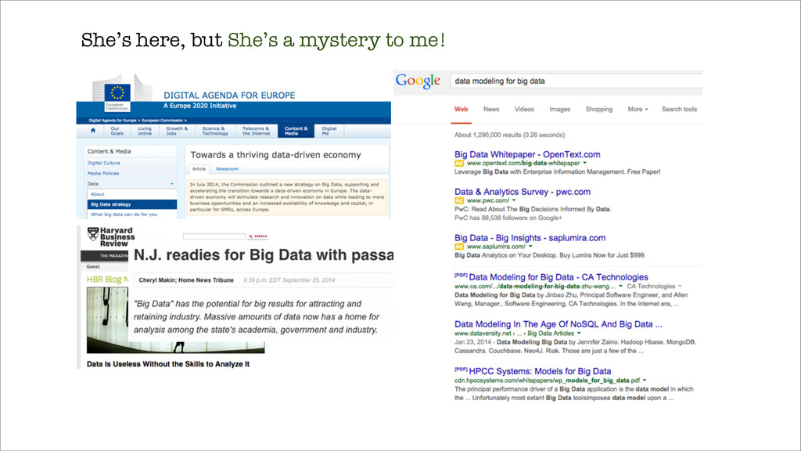
Task: Select the Web search tab
Action: (x=462, y=109)
